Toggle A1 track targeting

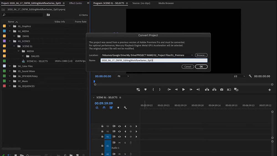(x=107, y=146)
